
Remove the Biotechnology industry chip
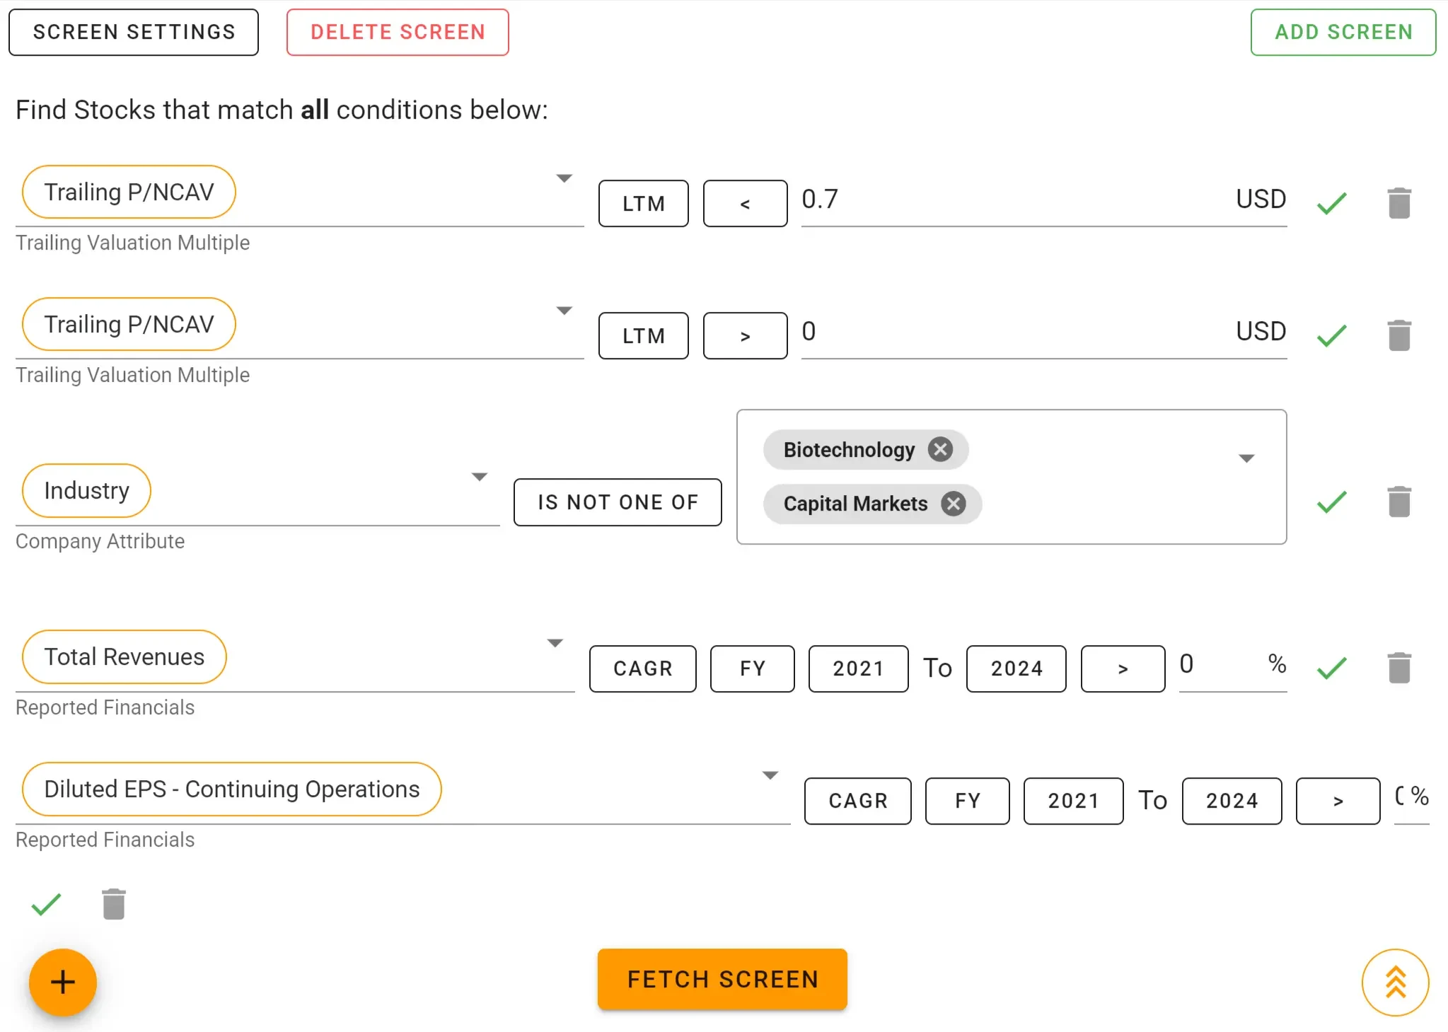[x=940, y=449]
